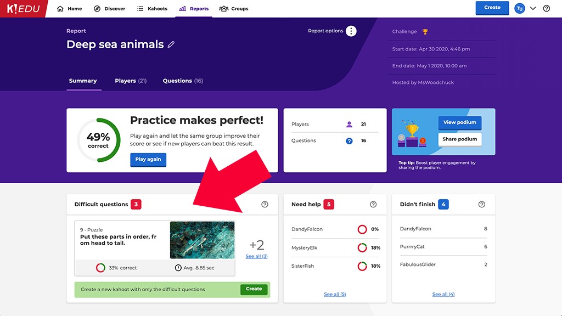Click the user profile avatar
Image resolution: width=562 pixels, height=316 pixels.
point(519,8)
